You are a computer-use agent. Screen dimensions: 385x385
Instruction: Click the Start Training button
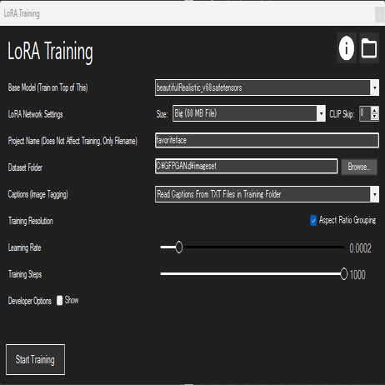[35, 360]
